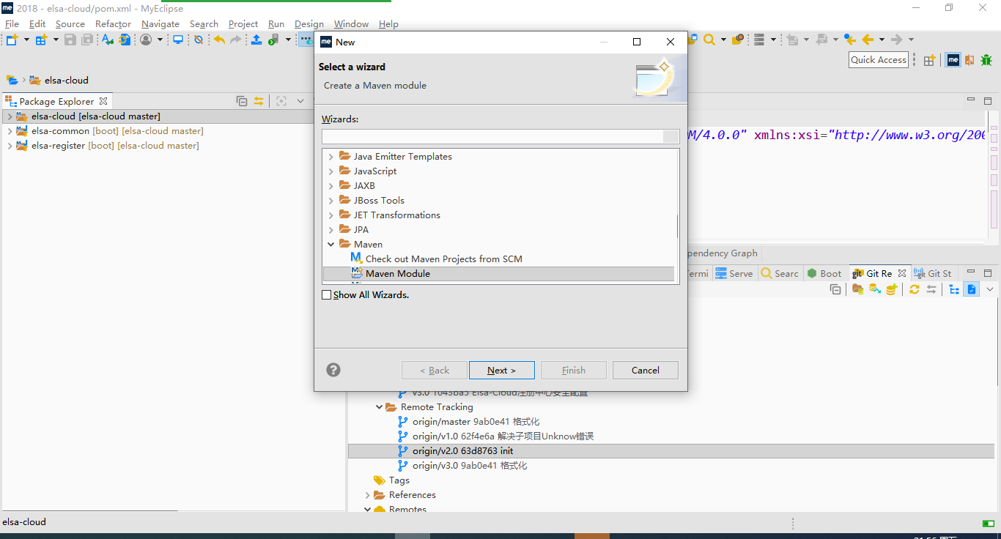Viewport: 1001px width, 539px height.
Task: Collapse the Maven wizard folder
Action: click(330, 245)
